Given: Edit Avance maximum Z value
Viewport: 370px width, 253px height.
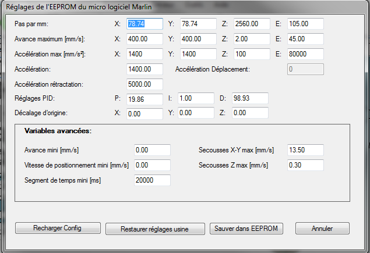Looking at the screenshot, I should tap(252, 39).
